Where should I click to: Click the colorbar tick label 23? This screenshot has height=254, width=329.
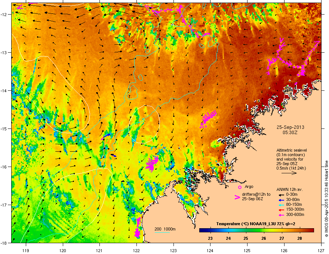point(210,238)
